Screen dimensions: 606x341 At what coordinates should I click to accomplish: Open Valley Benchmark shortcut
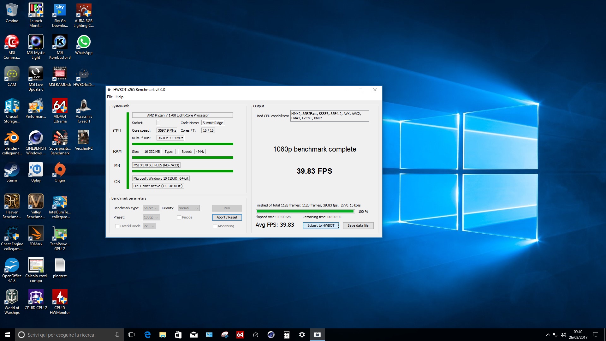(x=36, y=206)
